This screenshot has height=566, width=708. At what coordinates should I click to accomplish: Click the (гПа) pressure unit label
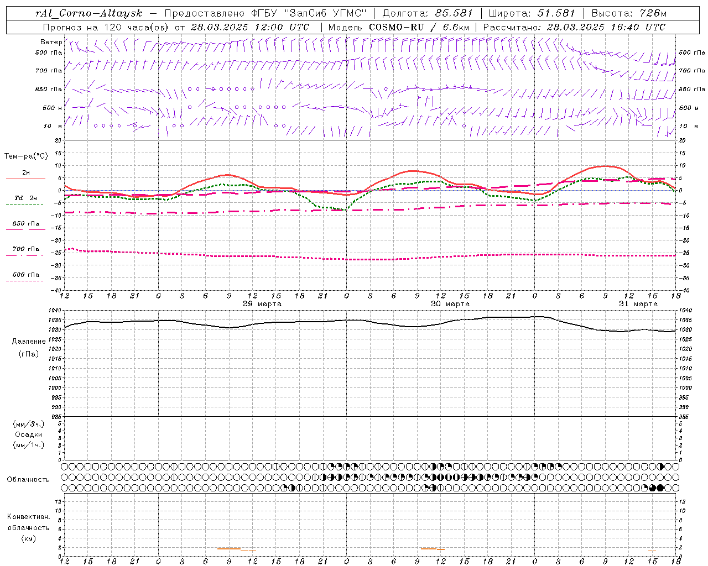pos(29,354)
